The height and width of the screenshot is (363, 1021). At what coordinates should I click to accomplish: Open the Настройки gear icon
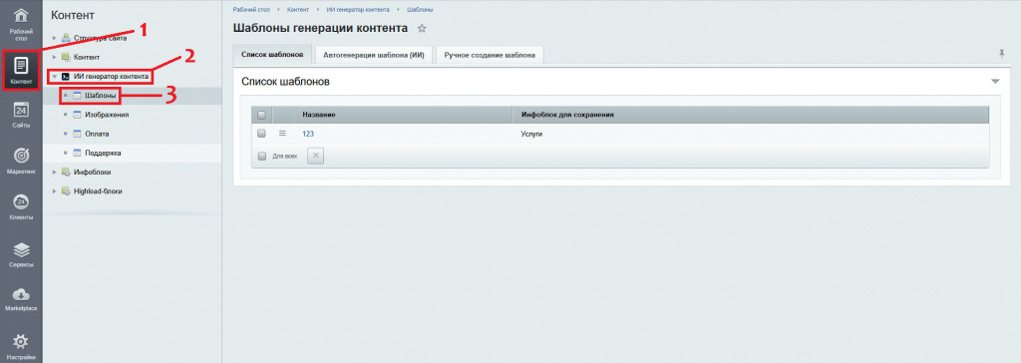coord(21,341)
